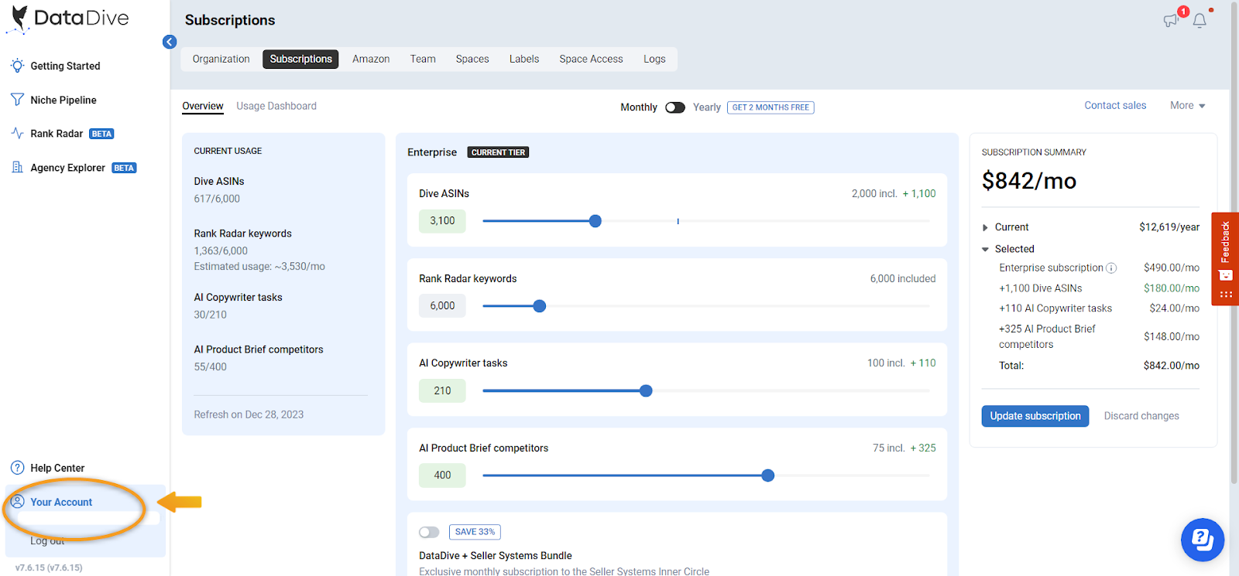Click the Niche Pipeline funnel icon
Screen dimensions: 1239x576
pyautogui.click(x=17, y=100)
